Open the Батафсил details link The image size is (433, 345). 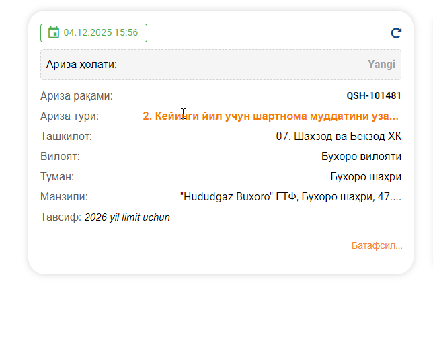coord(377,245)
